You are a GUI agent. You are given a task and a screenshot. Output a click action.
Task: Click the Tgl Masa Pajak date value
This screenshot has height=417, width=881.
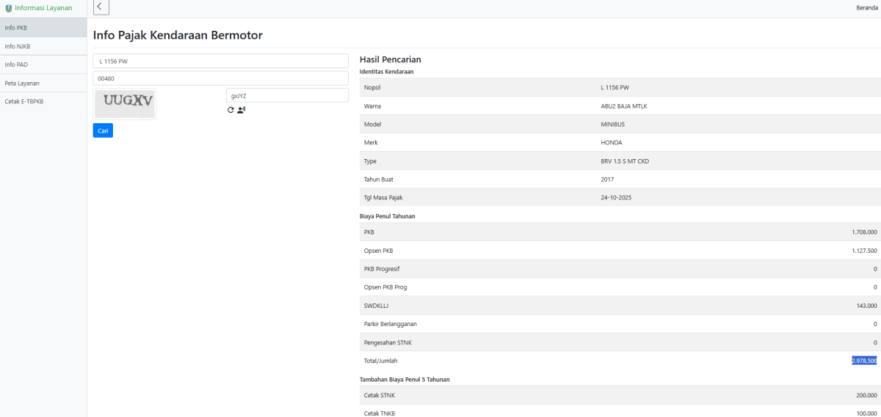tap(616, 198)
